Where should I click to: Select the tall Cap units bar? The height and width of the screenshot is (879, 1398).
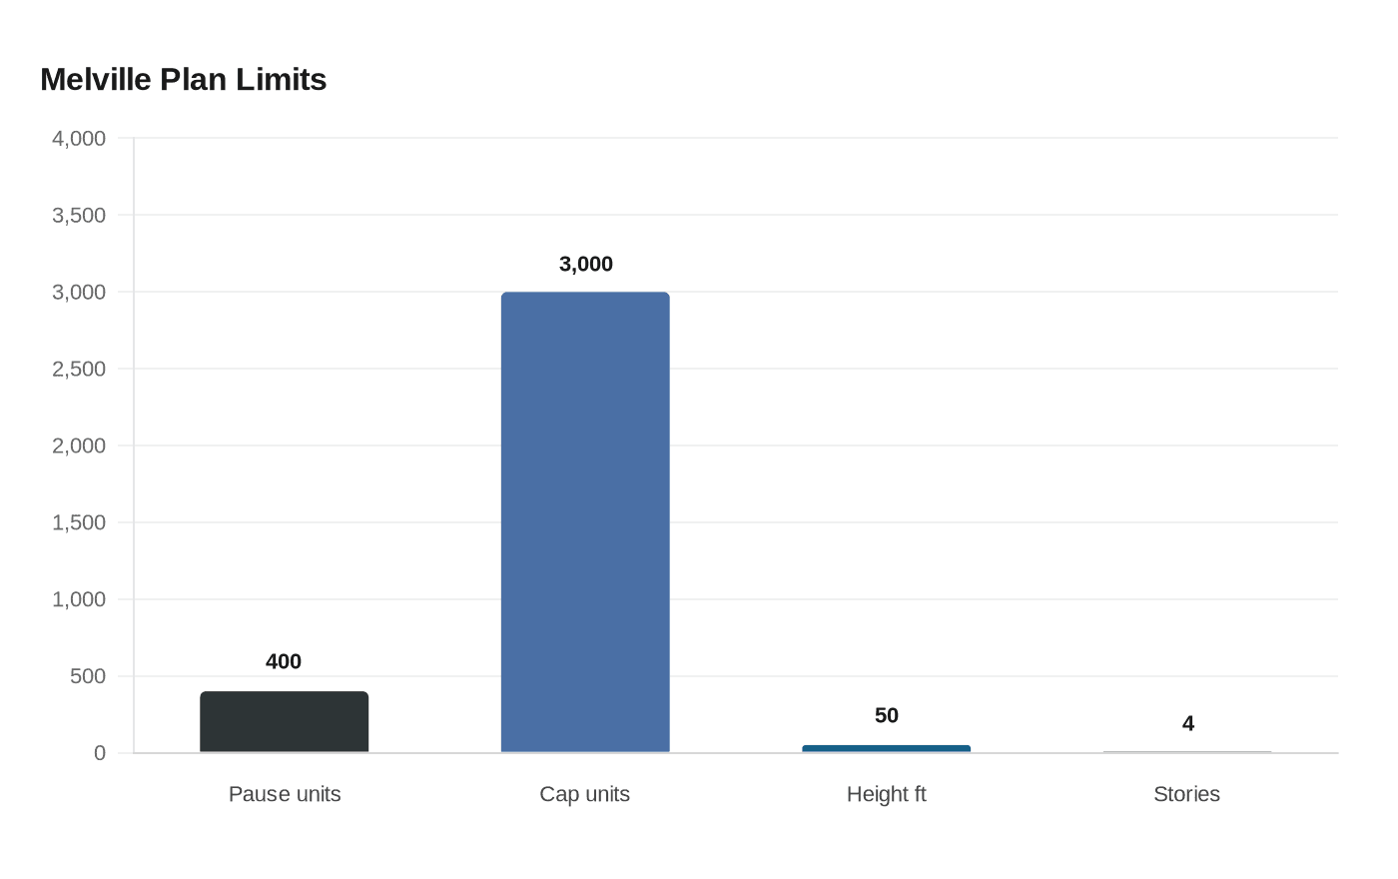tap(585, 522)
